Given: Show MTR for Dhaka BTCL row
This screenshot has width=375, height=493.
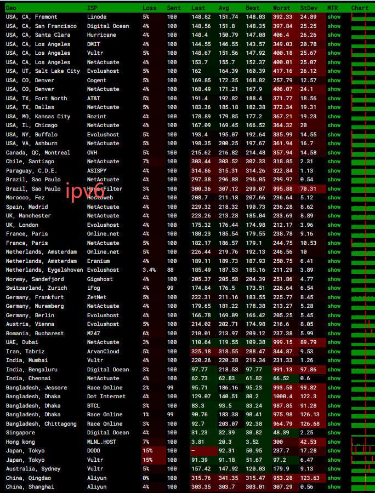Looking at the screenshot, I should (334, 406).
